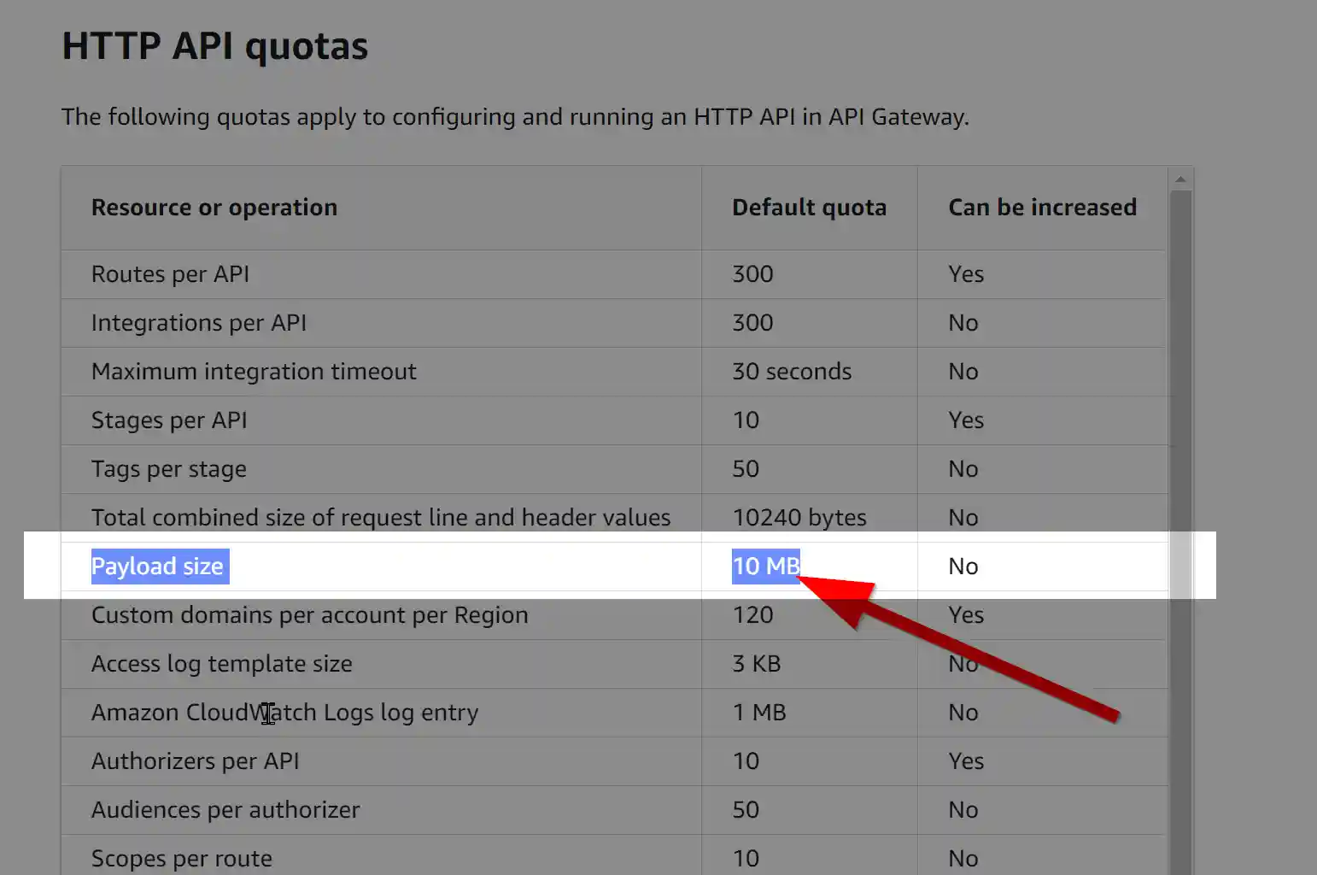Image resolution: width=1317 pixels, height=875 pixels.
Task: Select the Integrations per API cell
Action: pyautogui.click(x=199, y=323)
